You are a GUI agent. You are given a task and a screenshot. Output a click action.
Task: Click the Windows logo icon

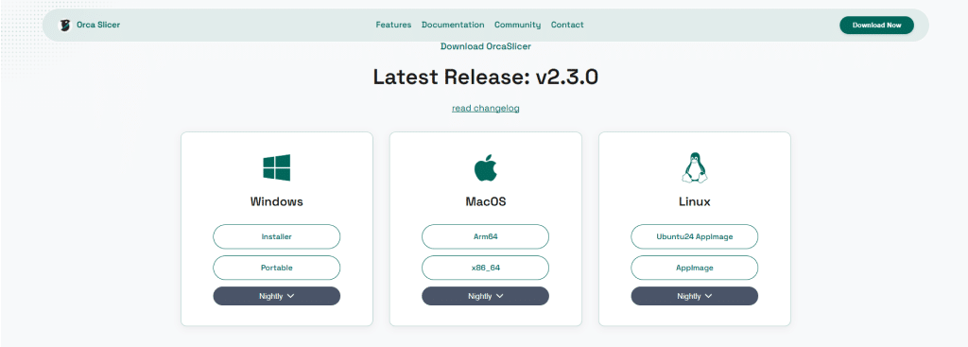tap(277, 167)
